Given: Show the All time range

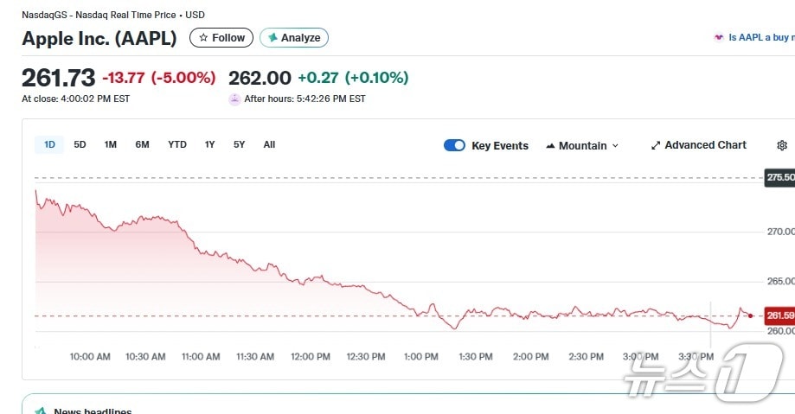Looking at the screenshot, I should 269,144.
